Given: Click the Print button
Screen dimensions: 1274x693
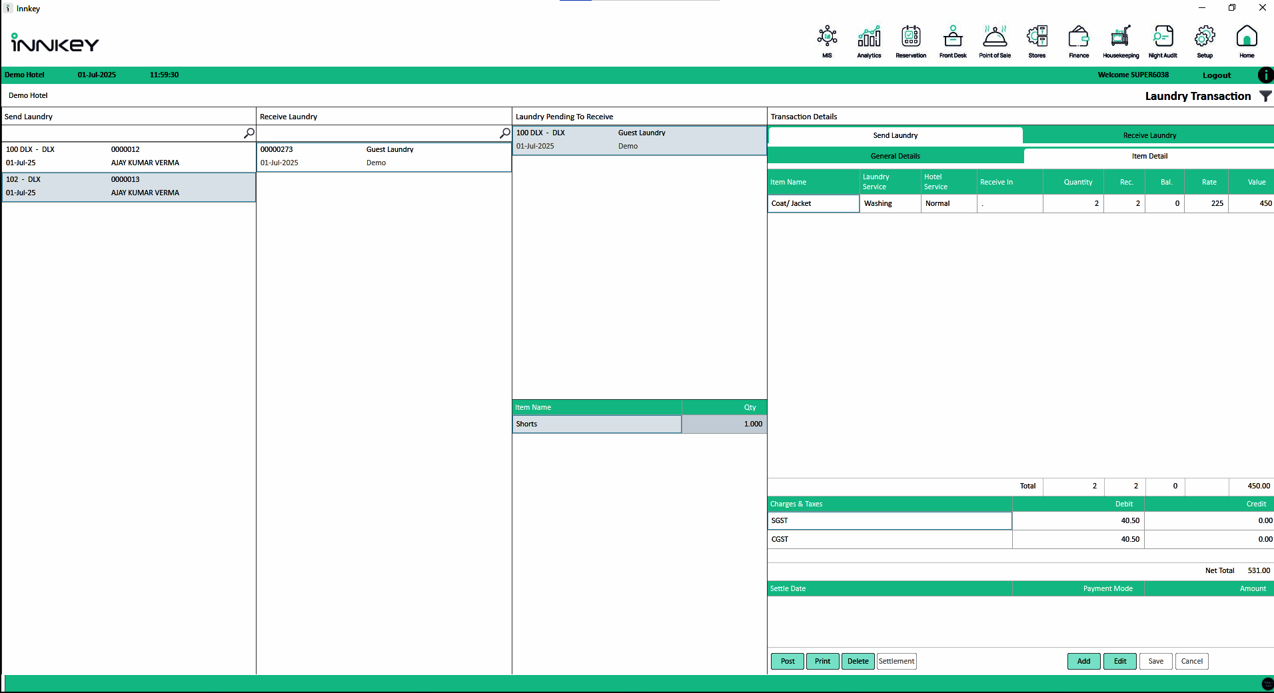Looking at the screenshot, I should [x=822, y=661].
